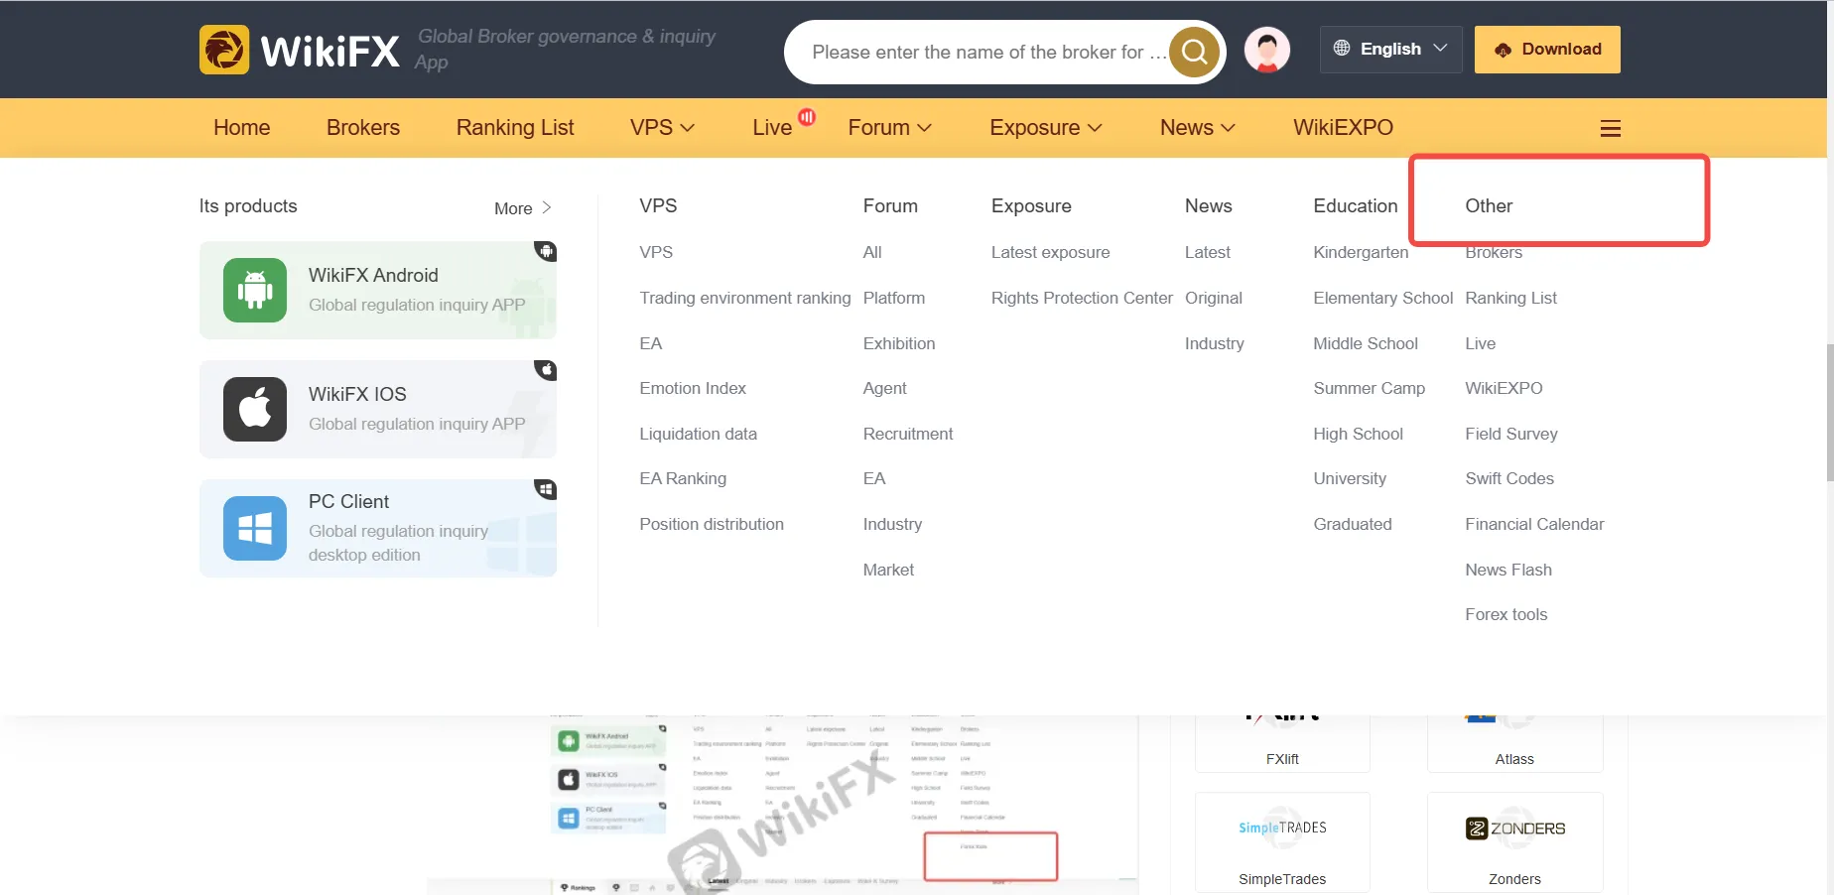The image size is (1834, 895).
Task: Open the SimpleTrades broker card
Action: click(x=1282, y=841)
